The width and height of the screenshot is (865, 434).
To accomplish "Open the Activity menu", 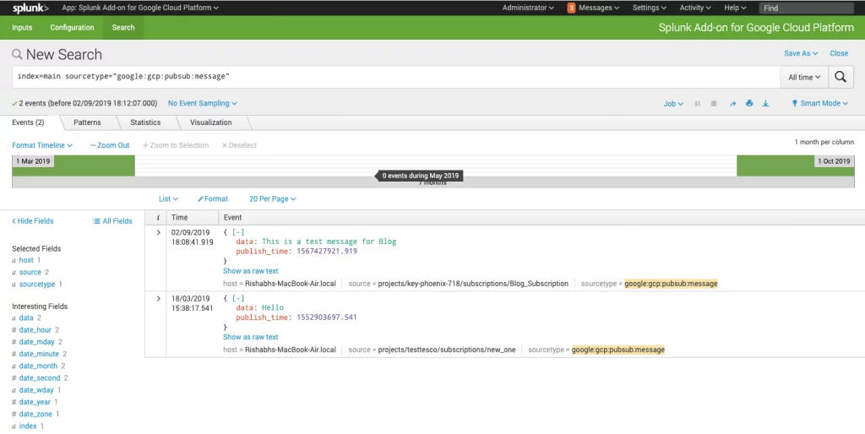I will coord(695,8).
